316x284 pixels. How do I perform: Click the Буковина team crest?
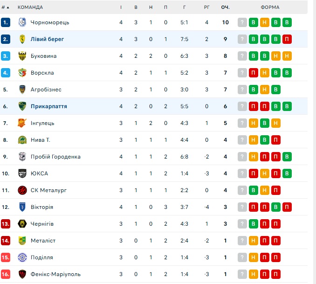pos(22,56)
